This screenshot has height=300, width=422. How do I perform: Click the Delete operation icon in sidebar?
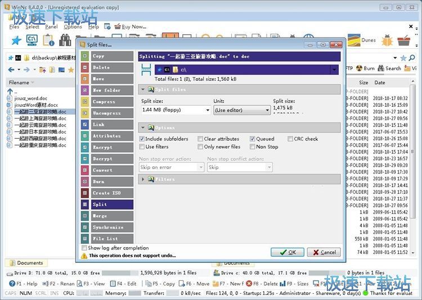(85, 67)
